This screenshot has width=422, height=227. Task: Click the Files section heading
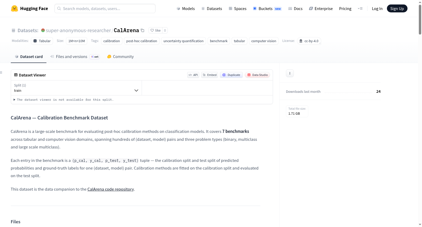tap(16, 222)
